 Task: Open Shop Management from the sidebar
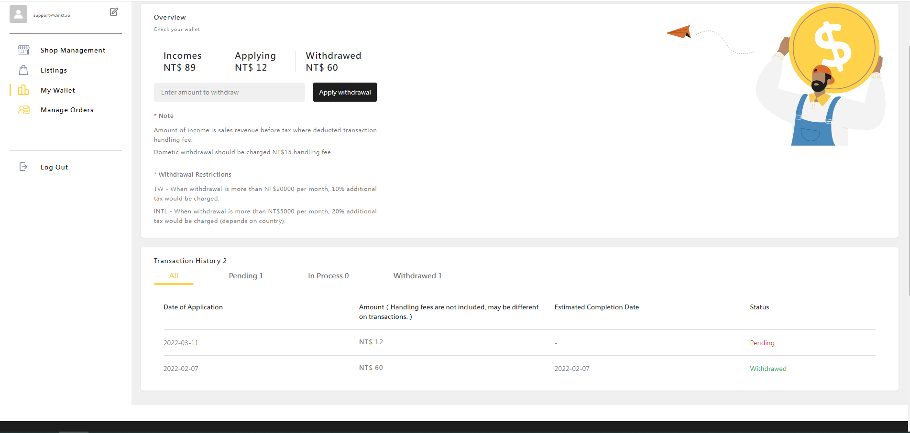(73, 50)
